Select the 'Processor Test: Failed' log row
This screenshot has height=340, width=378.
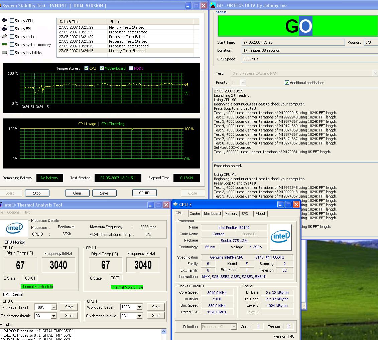(126, 37)
